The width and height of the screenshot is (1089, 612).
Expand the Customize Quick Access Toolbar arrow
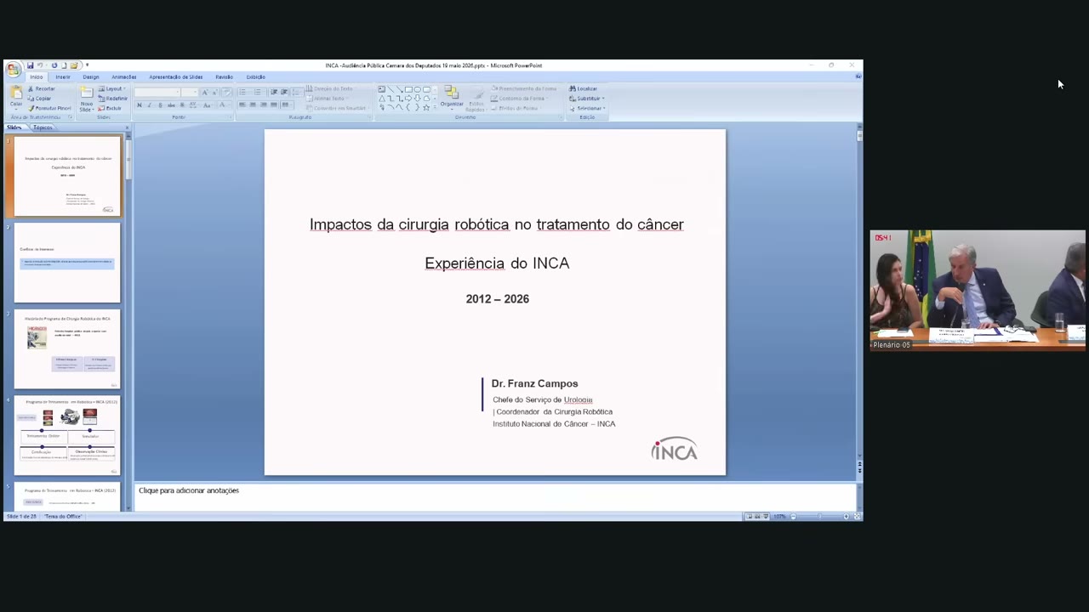coord(87,65)
